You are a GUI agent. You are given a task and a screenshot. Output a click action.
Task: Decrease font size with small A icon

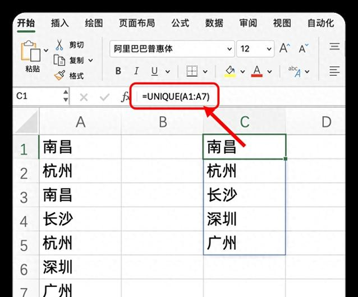click(304, 48)
